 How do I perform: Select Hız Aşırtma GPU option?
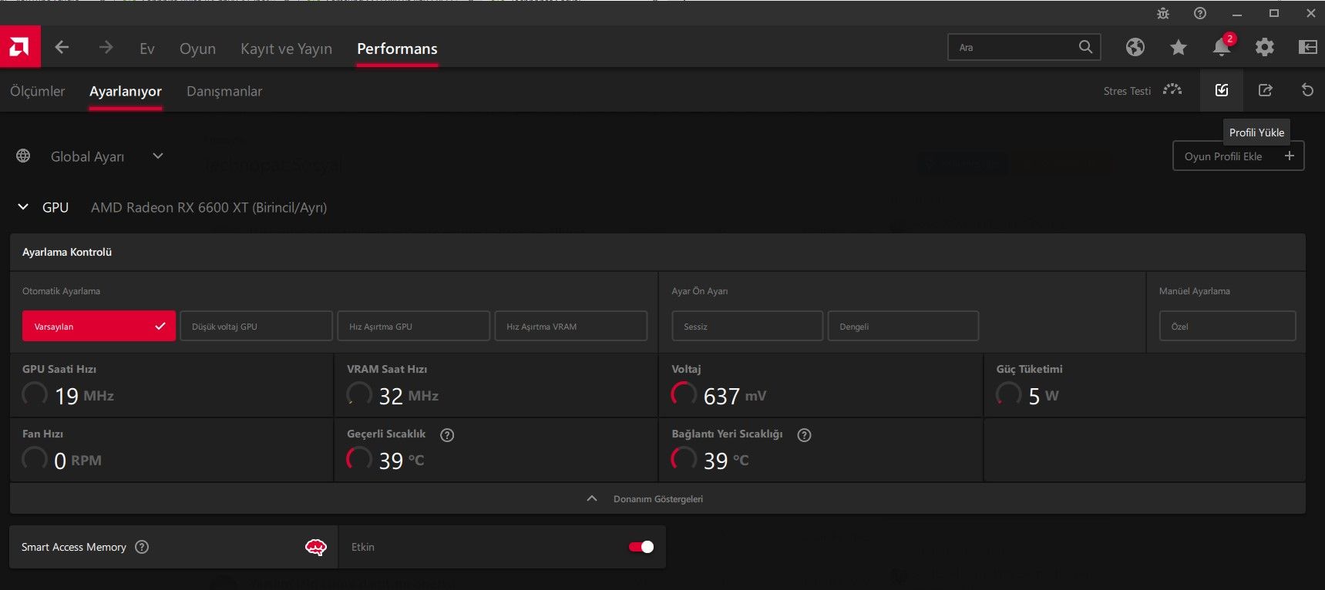(x=414, y=326)
